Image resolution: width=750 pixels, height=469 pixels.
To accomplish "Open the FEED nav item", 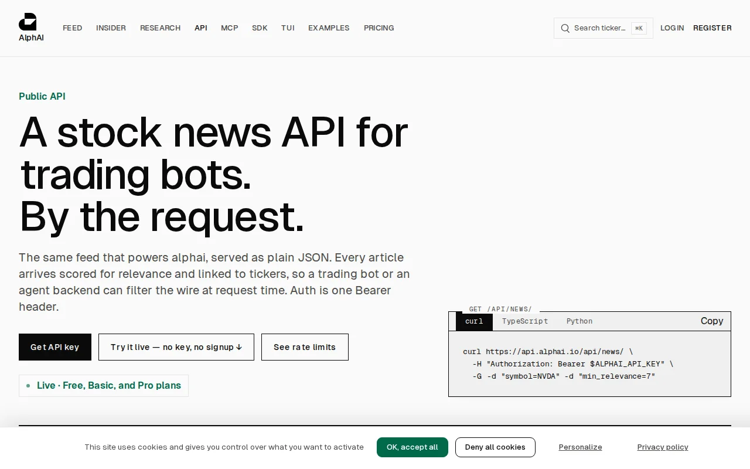I will coord(72,28).
